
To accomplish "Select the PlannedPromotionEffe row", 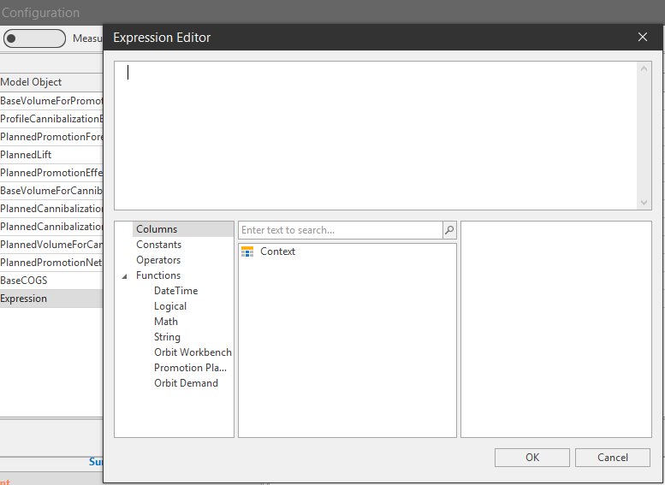I will tap(51, 173).
